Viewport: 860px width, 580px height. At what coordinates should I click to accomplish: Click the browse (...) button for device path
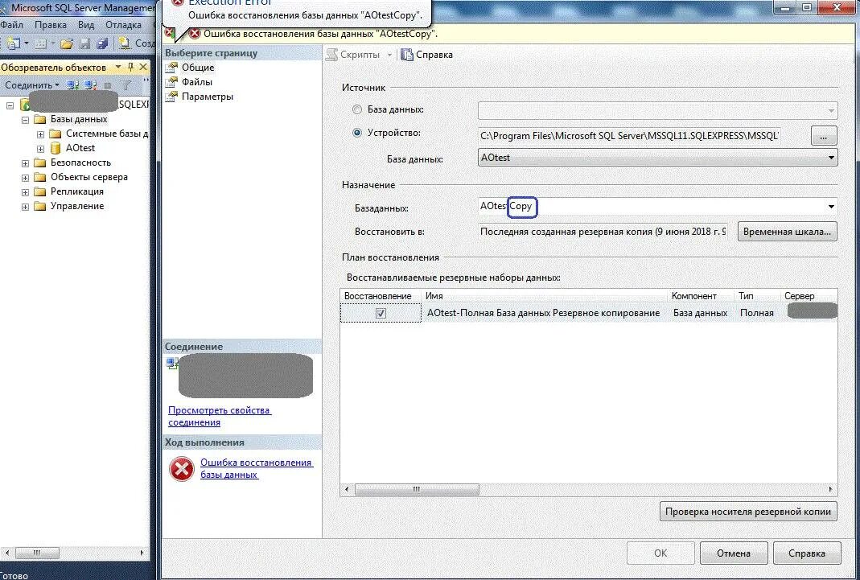[x=823, y=136]
